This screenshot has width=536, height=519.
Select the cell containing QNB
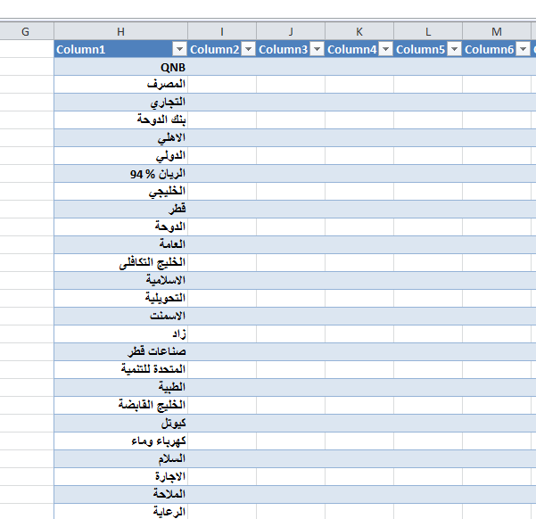click(120, 67)
